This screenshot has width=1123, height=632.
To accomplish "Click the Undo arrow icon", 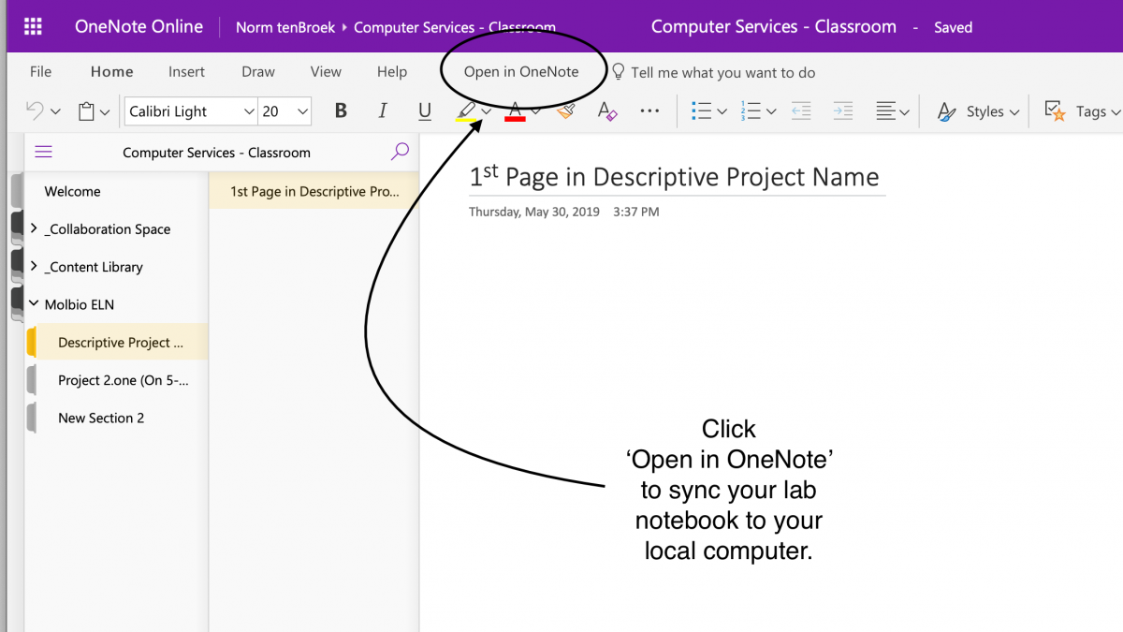I will pyautogui.click(x=35, y=111).
